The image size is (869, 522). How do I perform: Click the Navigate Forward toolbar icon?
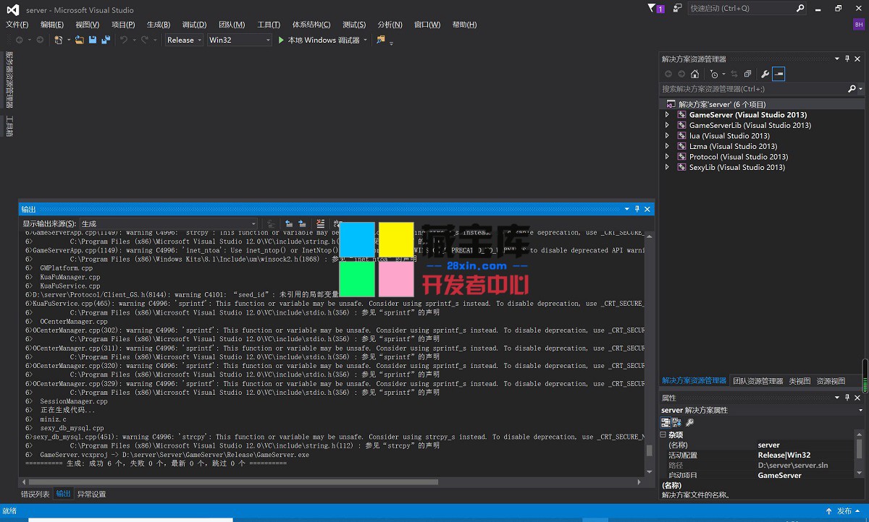tap(40, 40)
